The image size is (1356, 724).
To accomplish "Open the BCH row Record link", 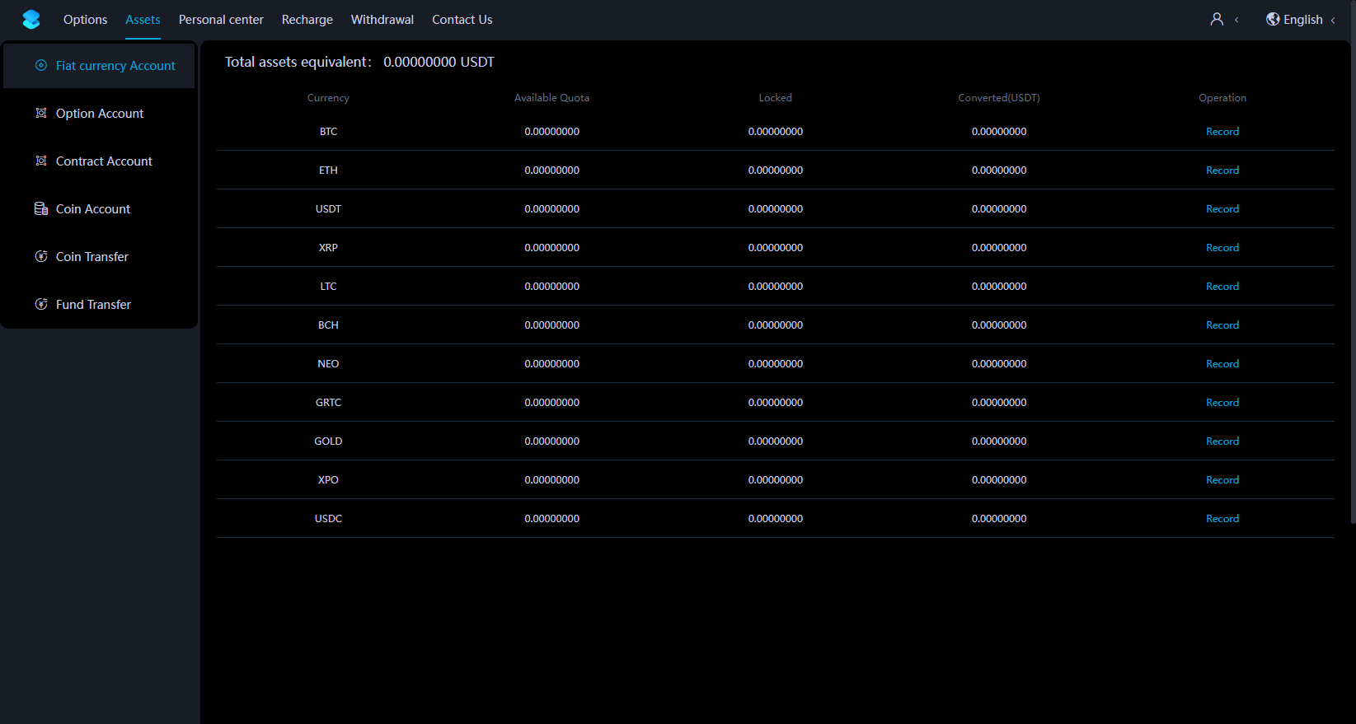I will [x=1222, y=325].
